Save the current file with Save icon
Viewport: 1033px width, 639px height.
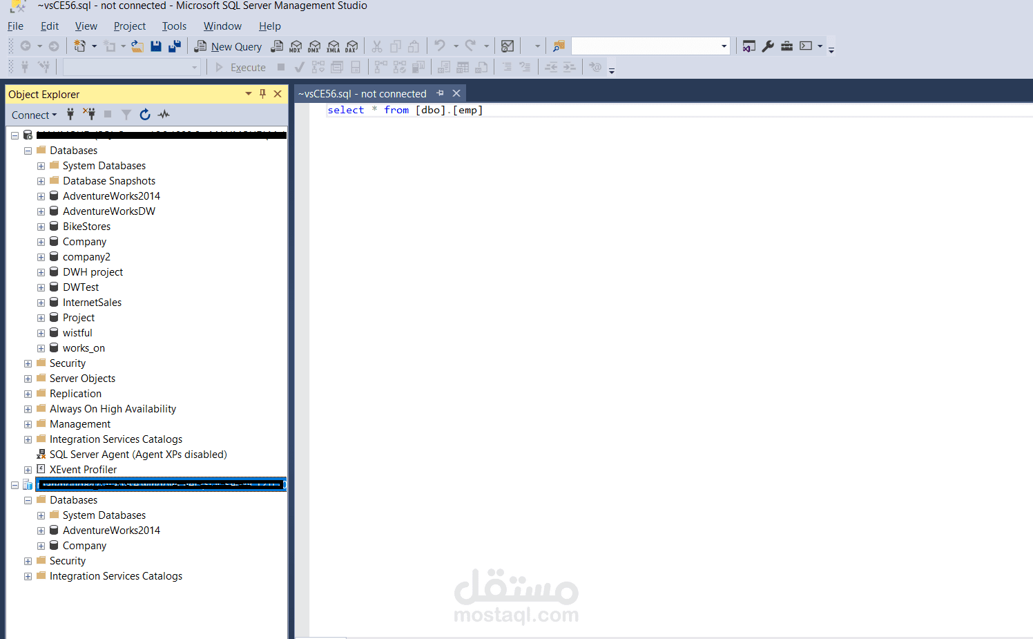pyautogui.click(x=156, y=46)
